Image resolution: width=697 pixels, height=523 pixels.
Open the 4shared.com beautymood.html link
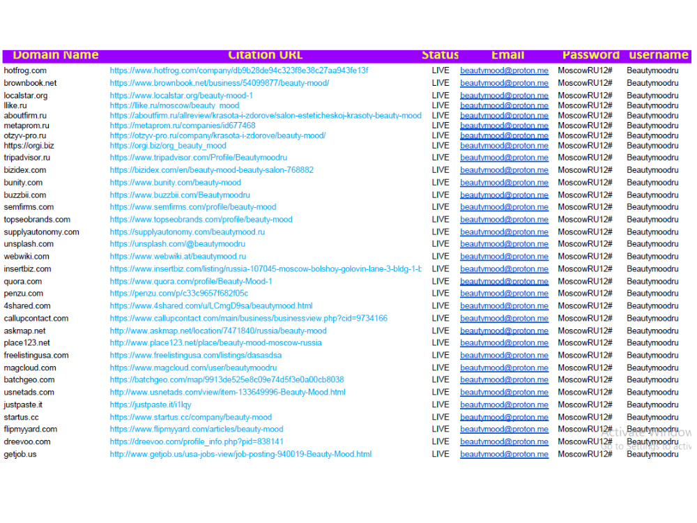click(211, 305)
